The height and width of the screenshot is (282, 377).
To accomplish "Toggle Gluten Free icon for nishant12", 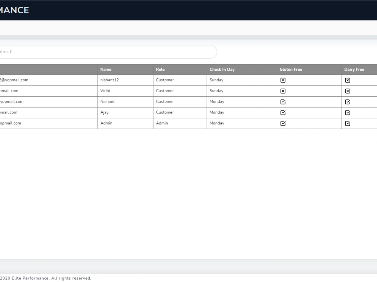I will coord(283,80).
